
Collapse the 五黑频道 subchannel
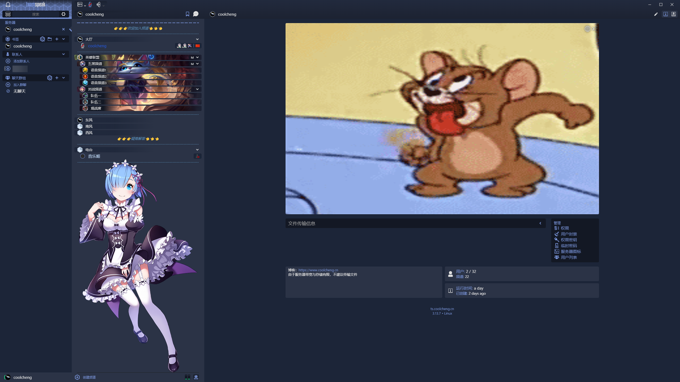coord(197,64)
